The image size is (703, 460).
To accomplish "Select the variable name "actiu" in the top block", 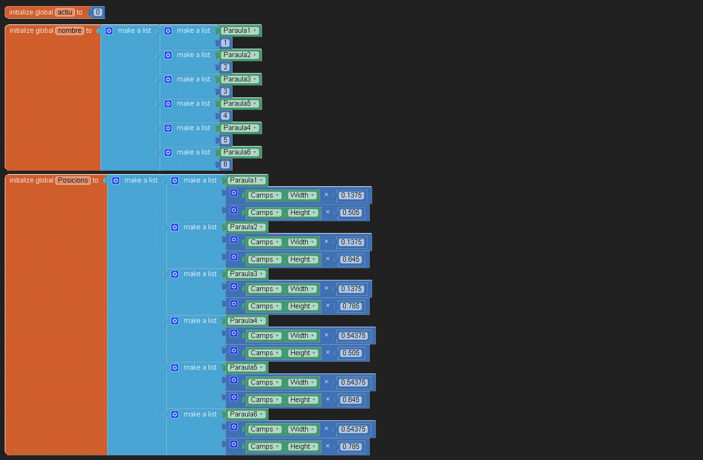I will (65, 13).
